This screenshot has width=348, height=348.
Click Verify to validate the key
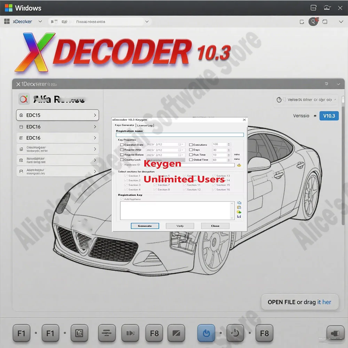point(180,226)
